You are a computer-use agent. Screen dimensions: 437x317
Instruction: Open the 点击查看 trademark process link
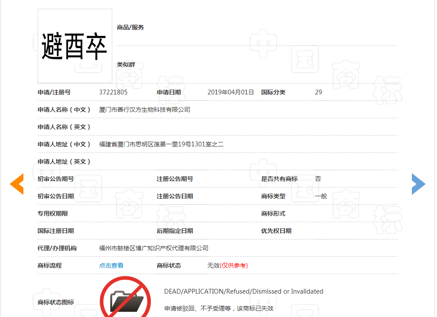pyautogui.click(x=111, y=265)
